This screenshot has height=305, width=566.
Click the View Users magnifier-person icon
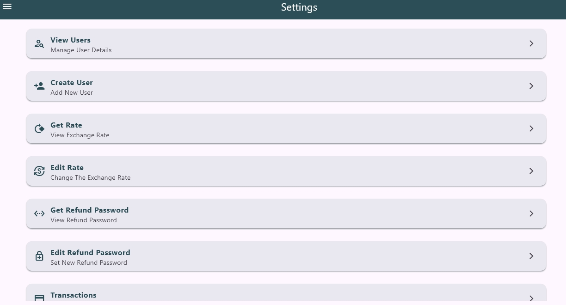(39, 44)
